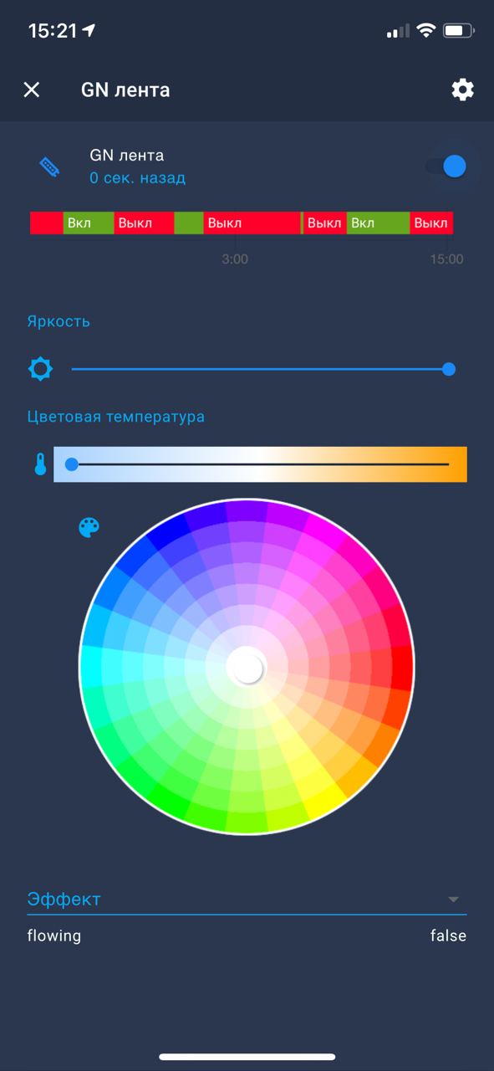Open the Эффект dropdown arrow
494x1071 pixels.
point(453,899)
